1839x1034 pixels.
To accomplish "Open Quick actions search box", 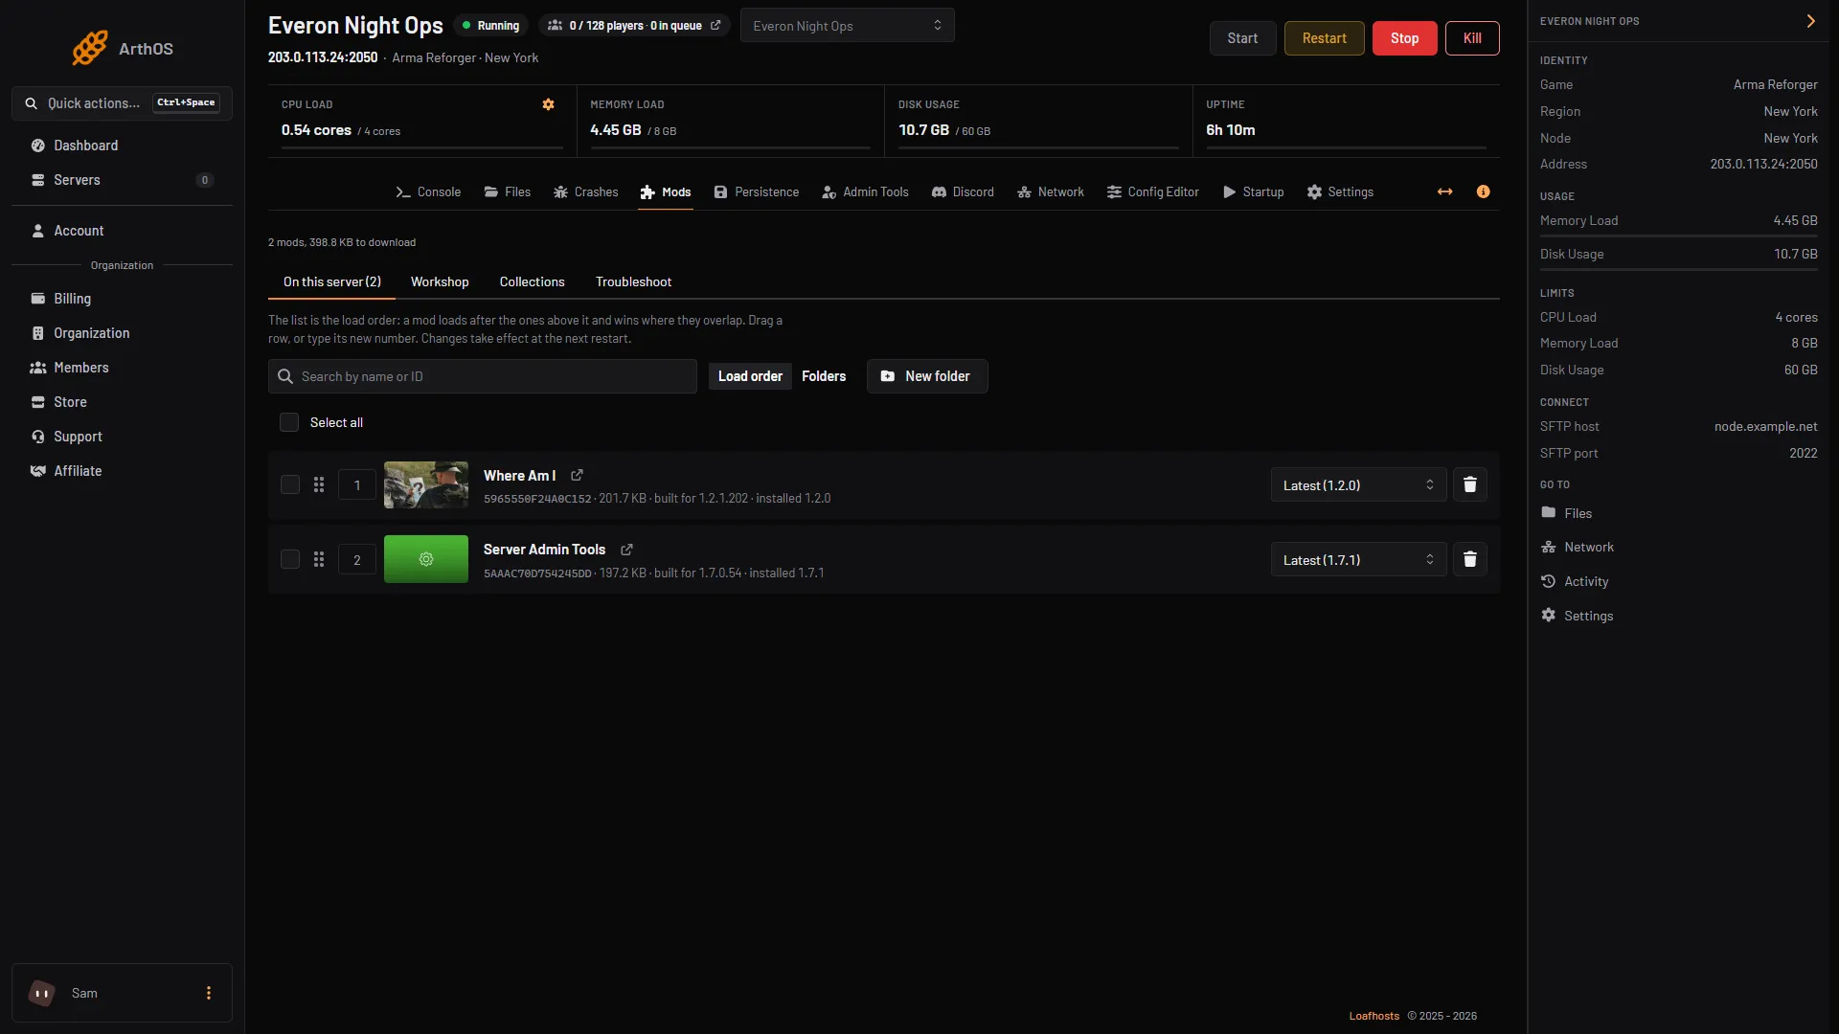I will click(122, 103).
